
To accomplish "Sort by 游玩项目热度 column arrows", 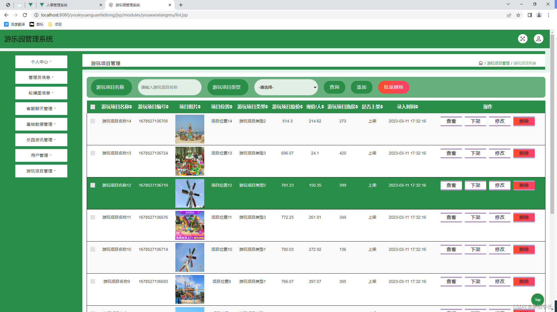I will click(357, 107).
